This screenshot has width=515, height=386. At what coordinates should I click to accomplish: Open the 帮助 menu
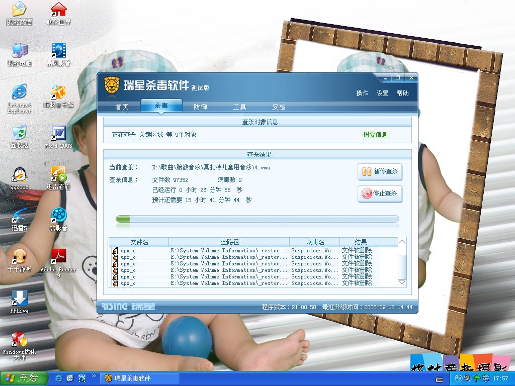click(x=402, y=93)
